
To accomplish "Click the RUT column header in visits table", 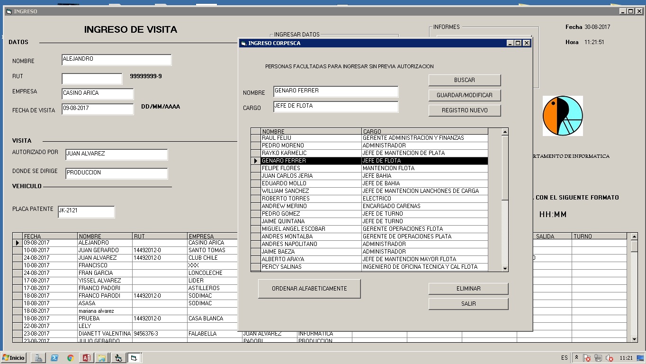I will 160,236.
